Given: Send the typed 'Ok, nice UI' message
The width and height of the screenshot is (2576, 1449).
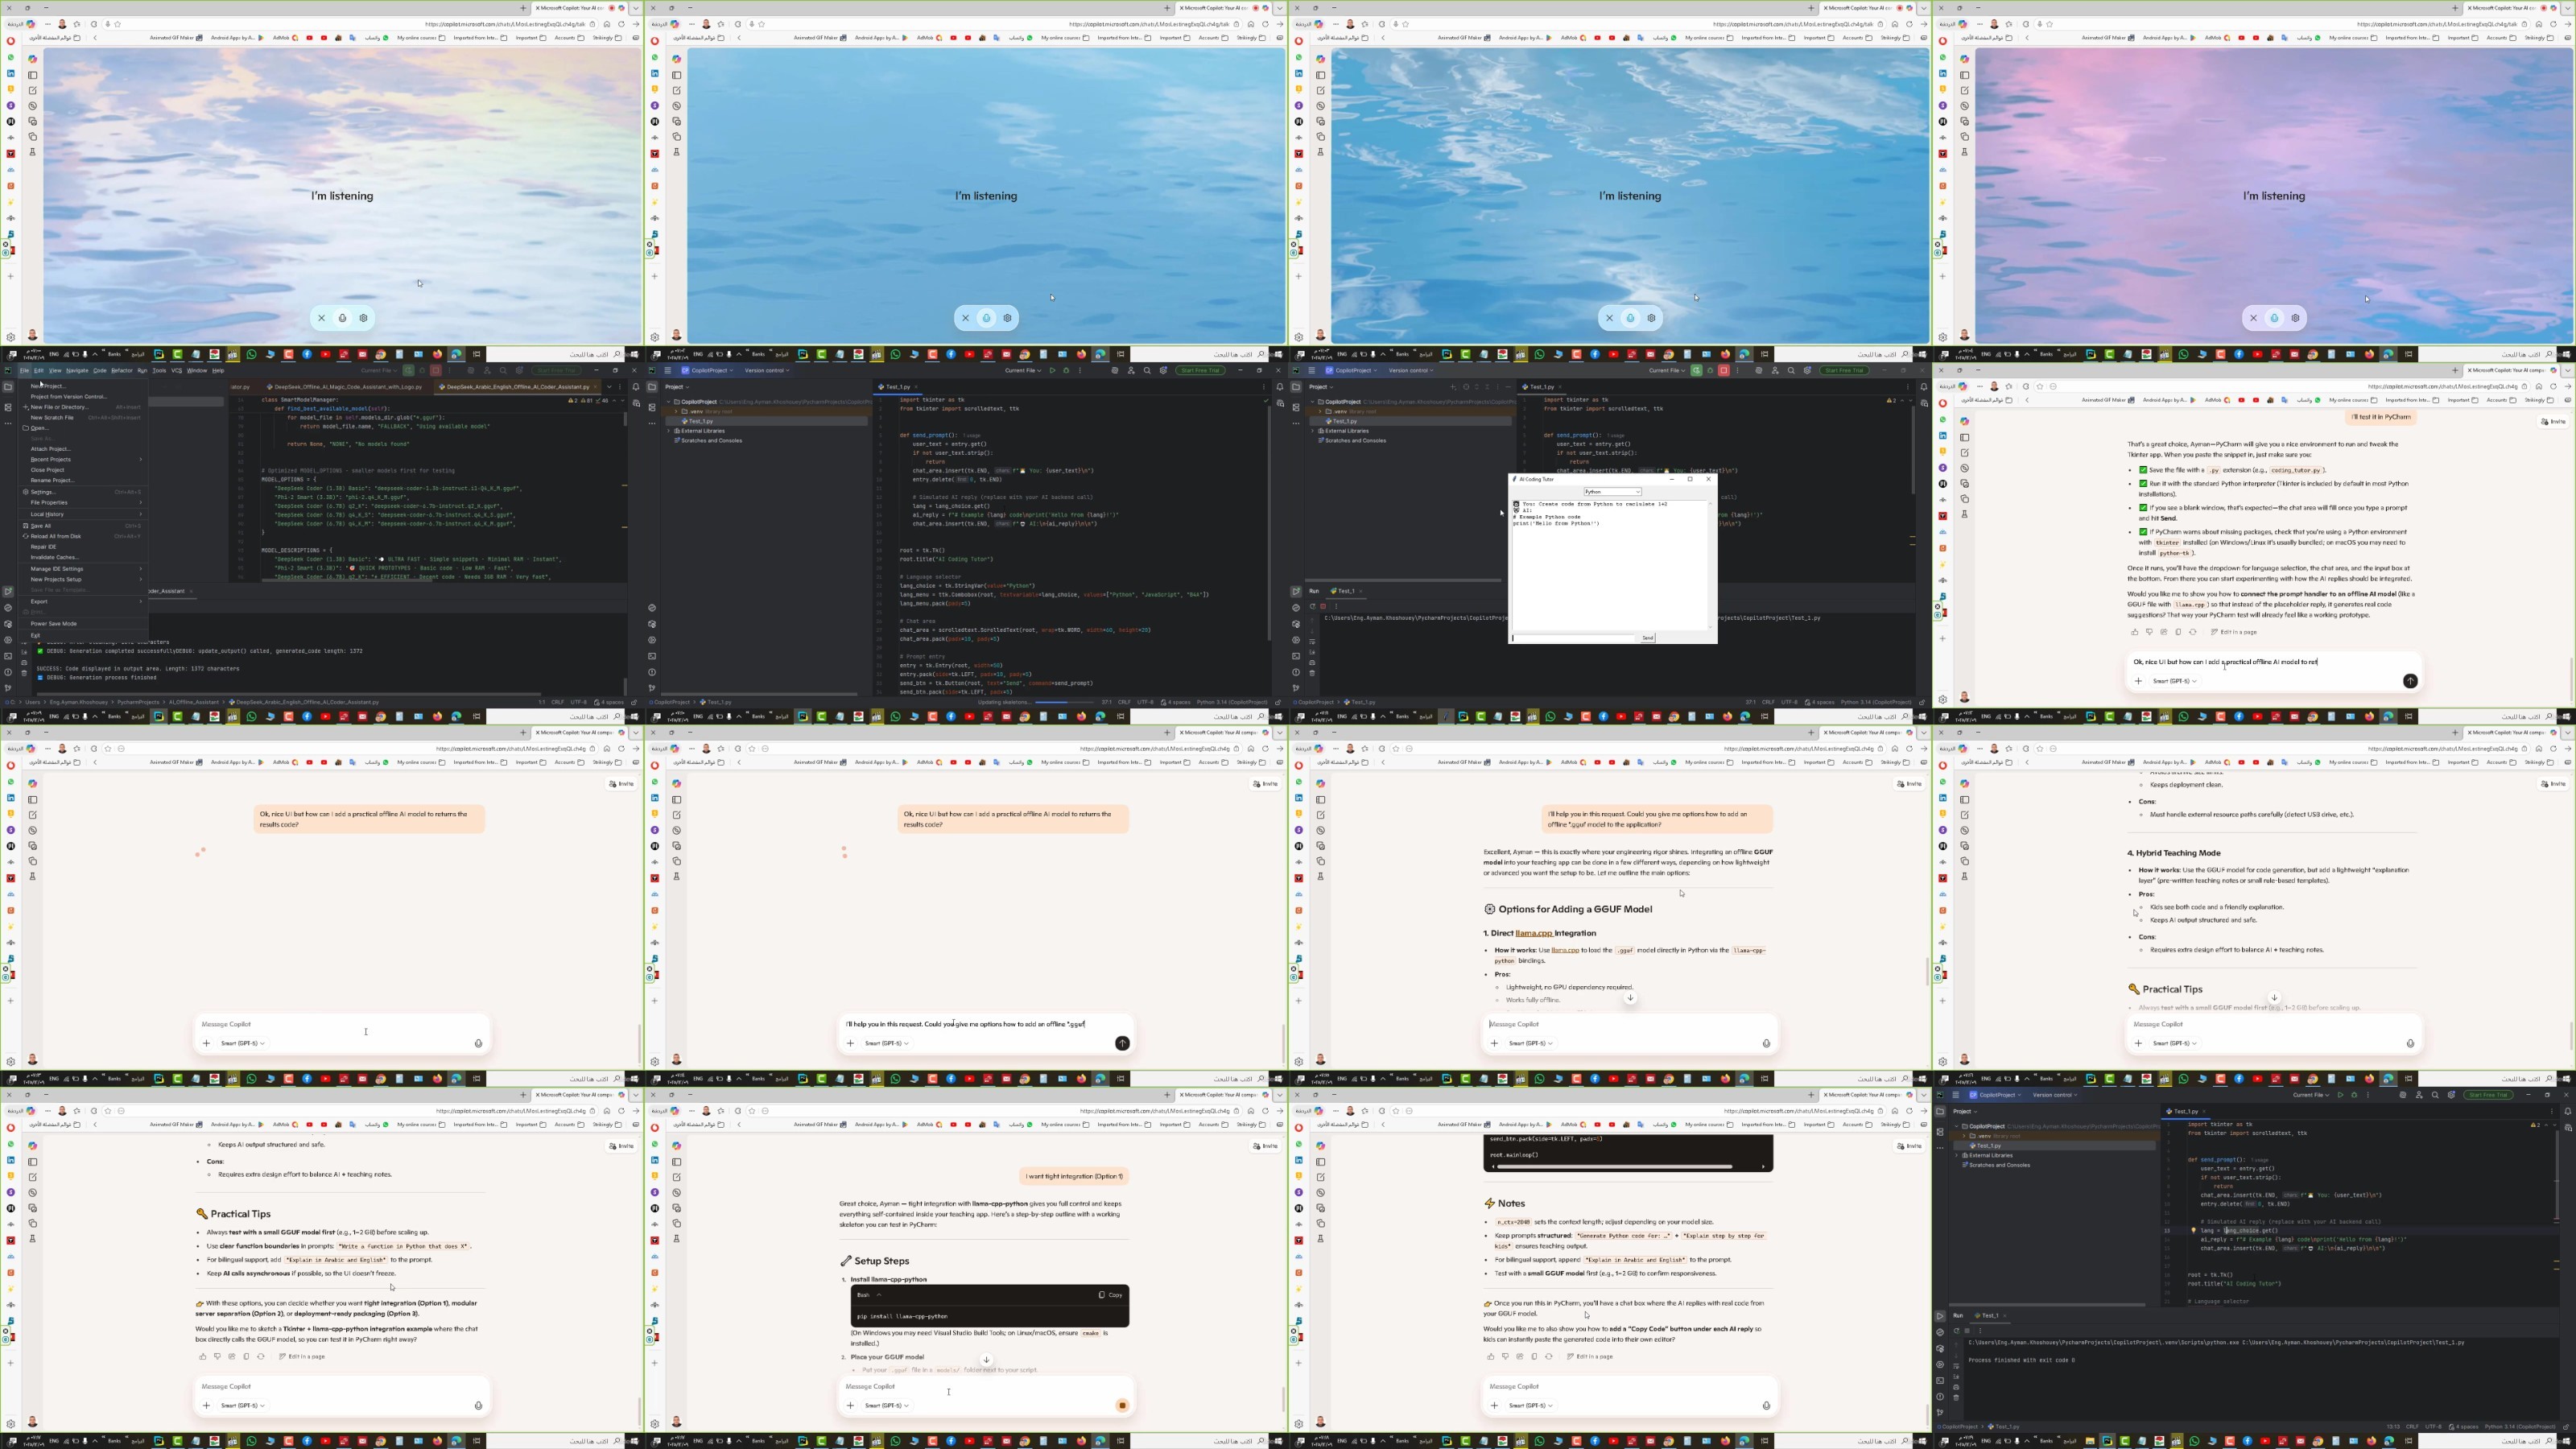Looking at the screenshot, I should pyautogui.click(x=2410, y=681).
